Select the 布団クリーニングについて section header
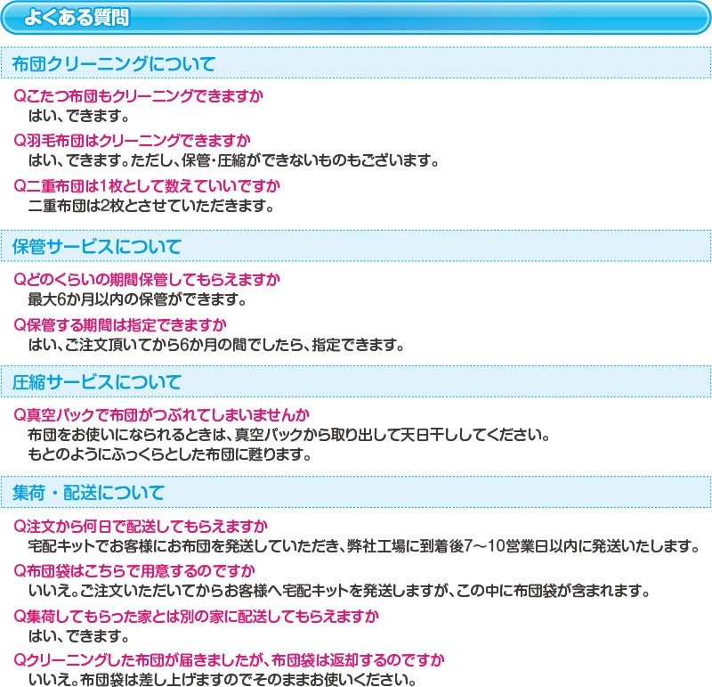Viewport: 712px width, 687px height. click(114, 64)
